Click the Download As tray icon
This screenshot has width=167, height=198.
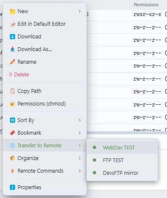[x=12, y=49]
